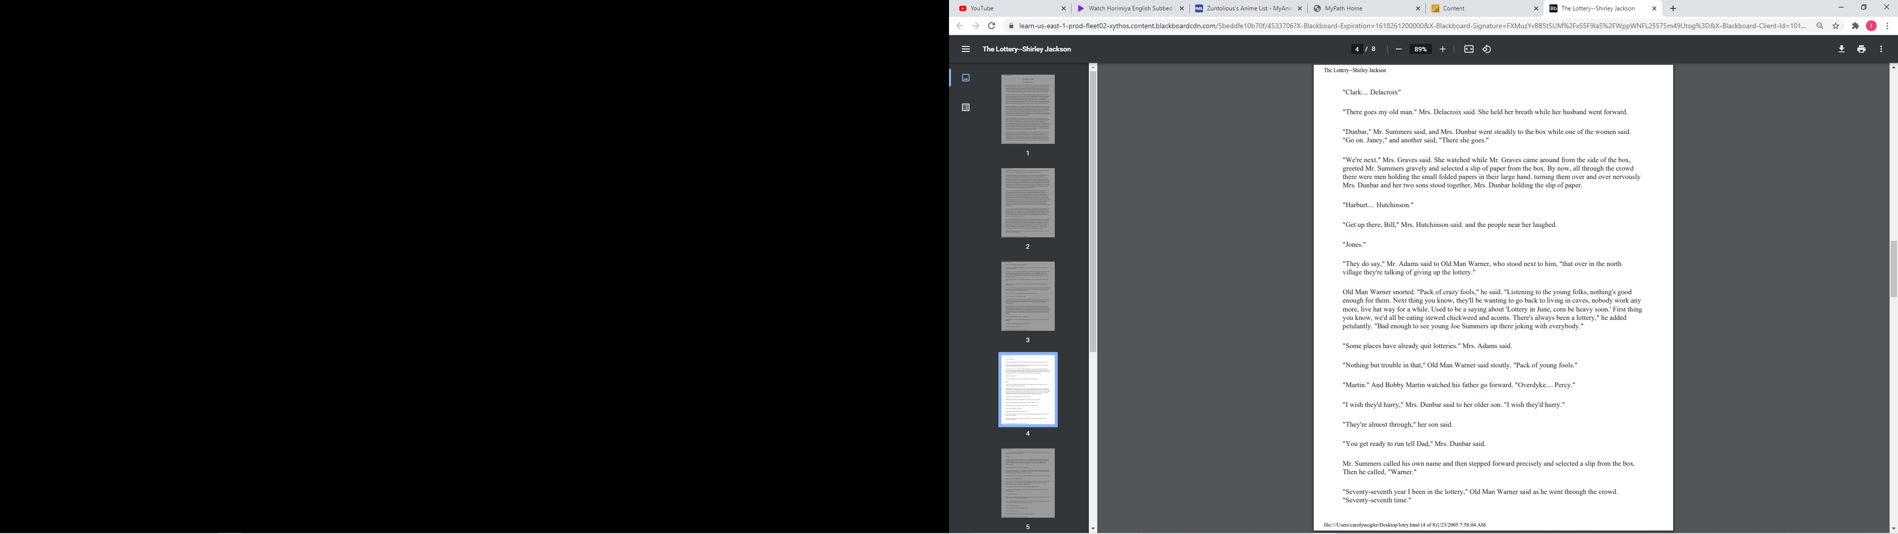Viewport: 1898px width, 534px height.
Task: Close the Zuntolious's Anime List tab
Action: click(x=1300, y=9)
